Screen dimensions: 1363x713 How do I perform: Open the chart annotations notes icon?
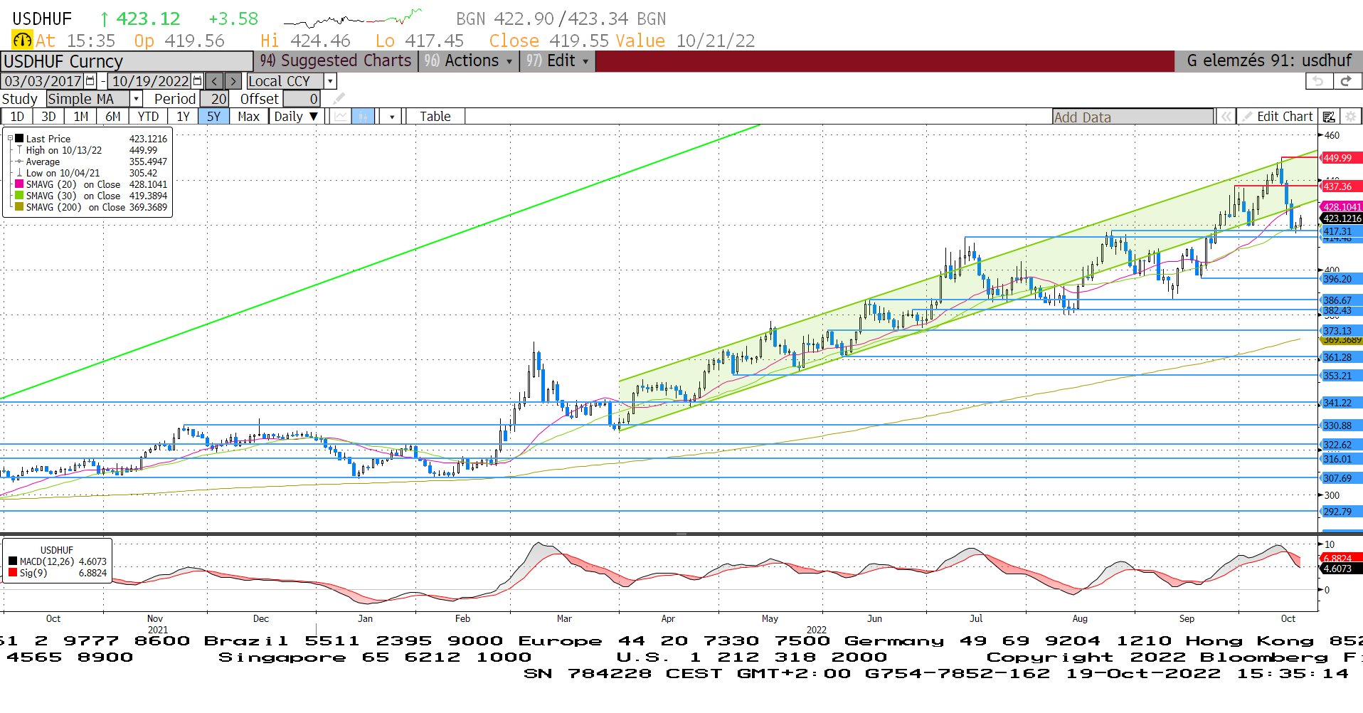(1329, 117)
